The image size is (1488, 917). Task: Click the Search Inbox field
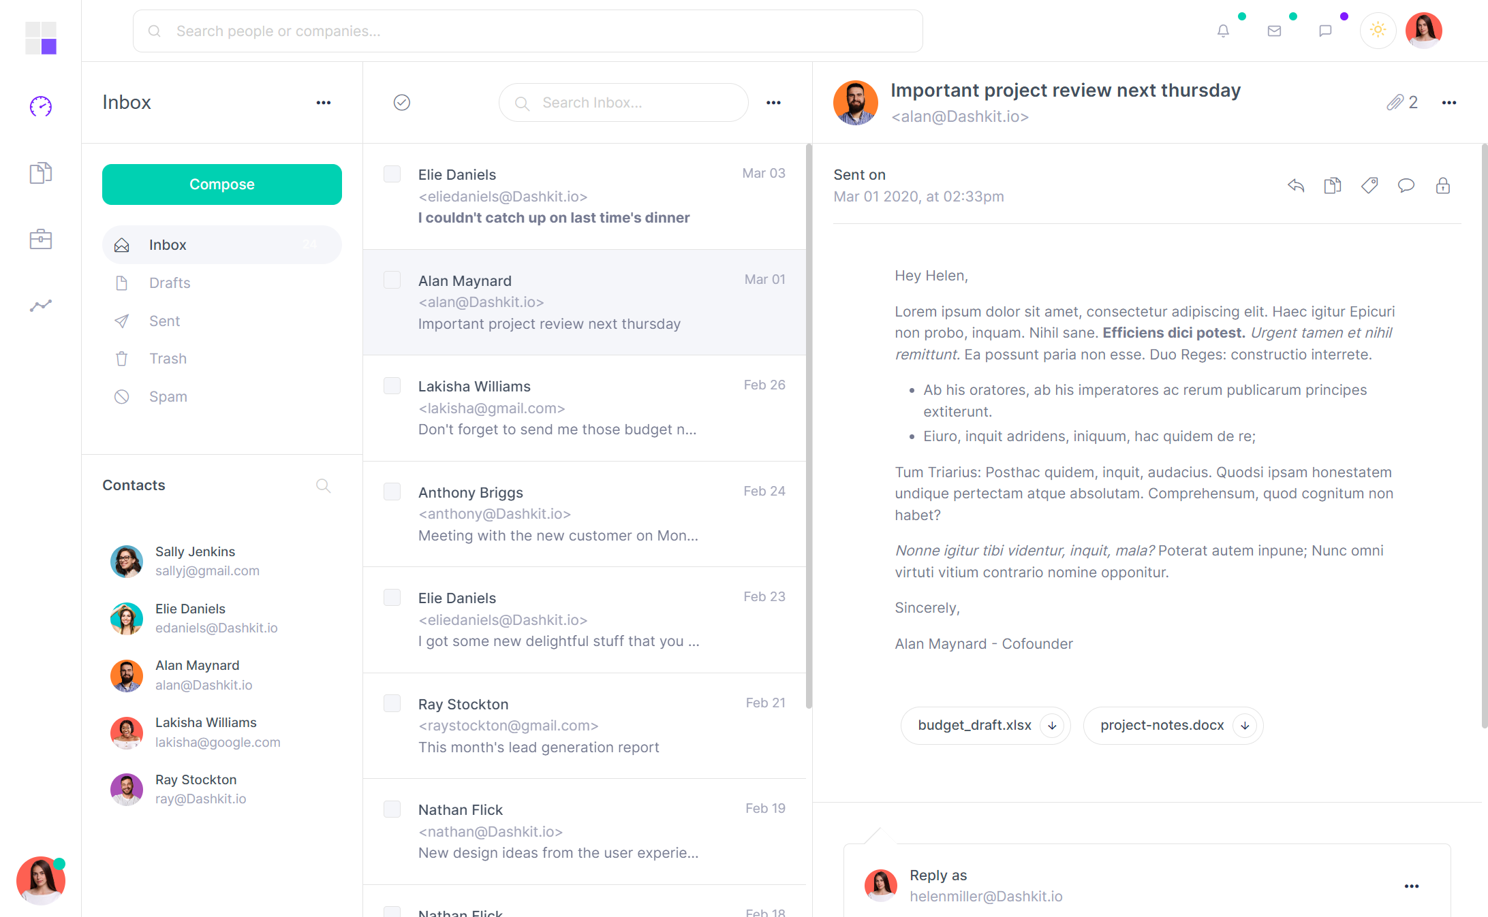[x=623, y=102]
